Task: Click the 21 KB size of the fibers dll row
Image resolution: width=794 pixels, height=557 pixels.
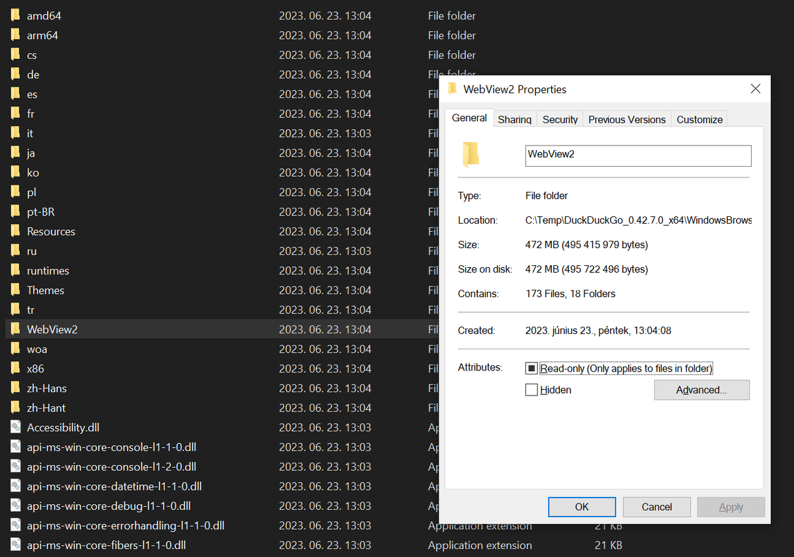Action: point(608,546)
